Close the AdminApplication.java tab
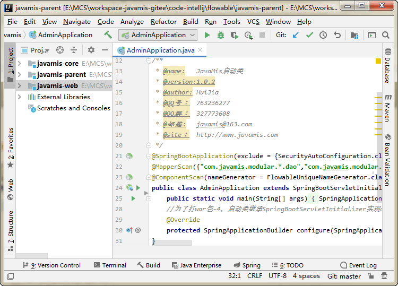The height and width of the screenshot is (286, 398). (200, 50)
